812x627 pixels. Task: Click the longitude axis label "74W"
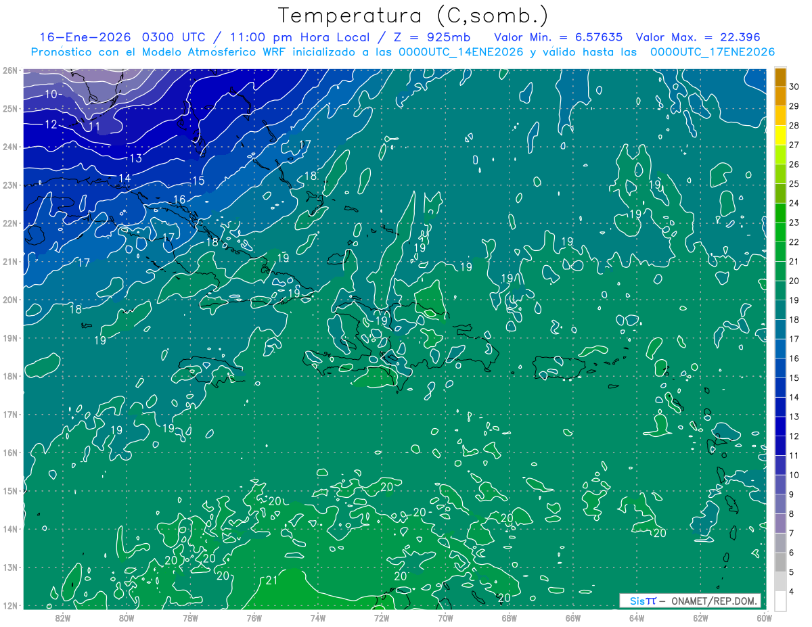(x=318, y=618)
